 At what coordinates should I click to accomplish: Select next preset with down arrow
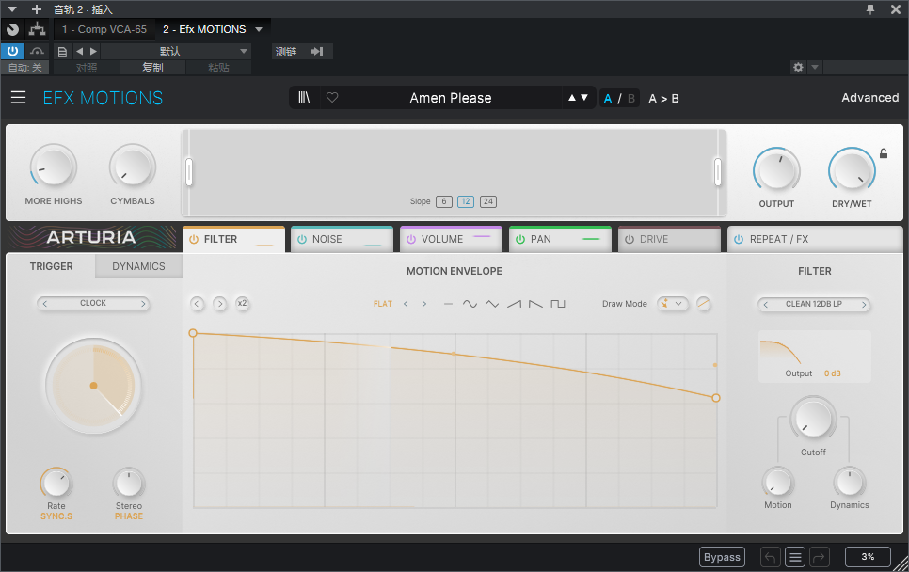(x=584, y=97)
